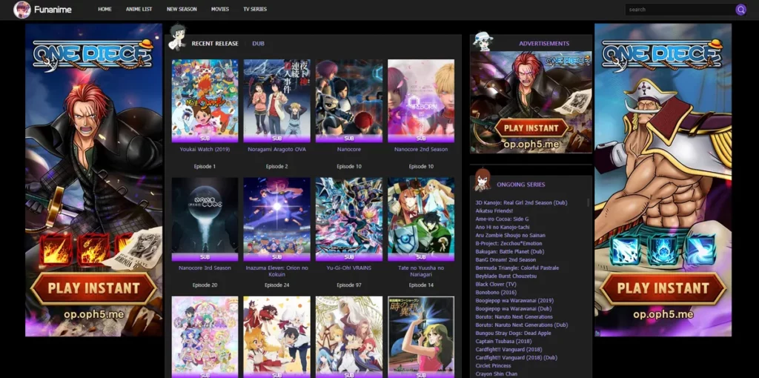Open Aru Zombie Shoujo no Sainan link
This screenshot has height=378, width=759.
[x=510, y=235]
